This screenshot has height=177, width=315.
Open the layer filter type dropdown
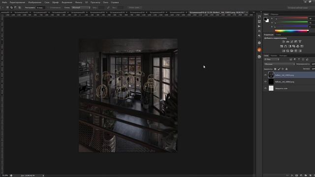pos(272,59)
